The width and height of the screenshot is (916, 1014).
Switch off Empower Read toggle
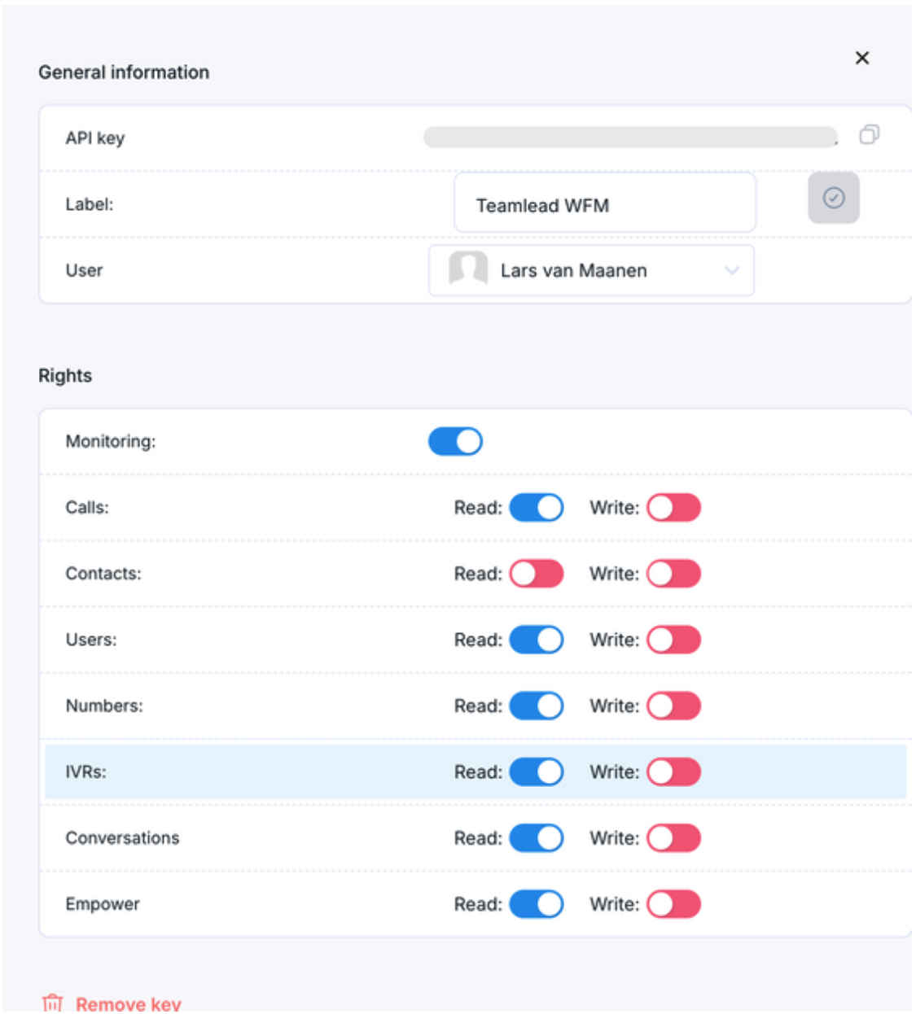[536, 904]
